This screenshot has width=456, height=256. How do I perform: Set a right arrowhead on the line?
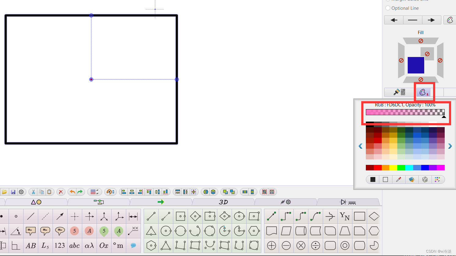point(431,20)
